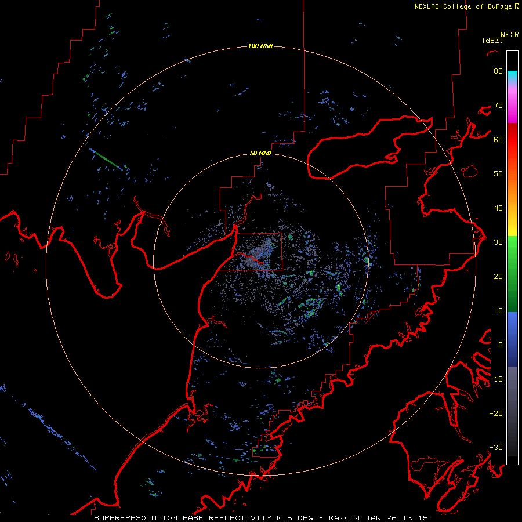Image resolution: width=522 pixels, height=522 pixels.
Task: Click the [dBZ] legend unit label
Action: (x=492, y=40)
